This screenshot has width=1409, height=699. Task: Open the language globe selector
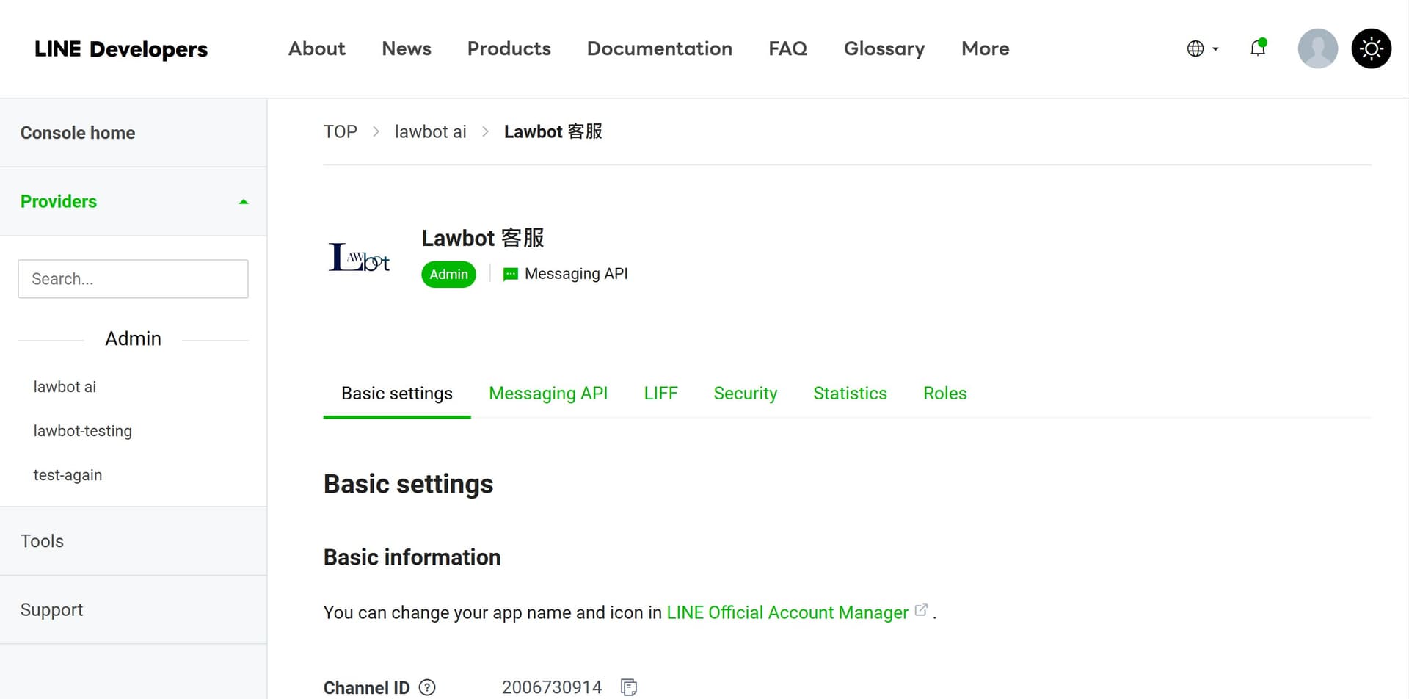(x=1202, y=48)
